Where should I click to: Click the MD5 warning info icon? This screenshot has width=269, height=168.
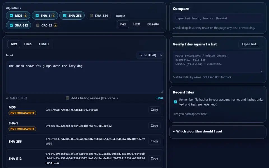25,16
